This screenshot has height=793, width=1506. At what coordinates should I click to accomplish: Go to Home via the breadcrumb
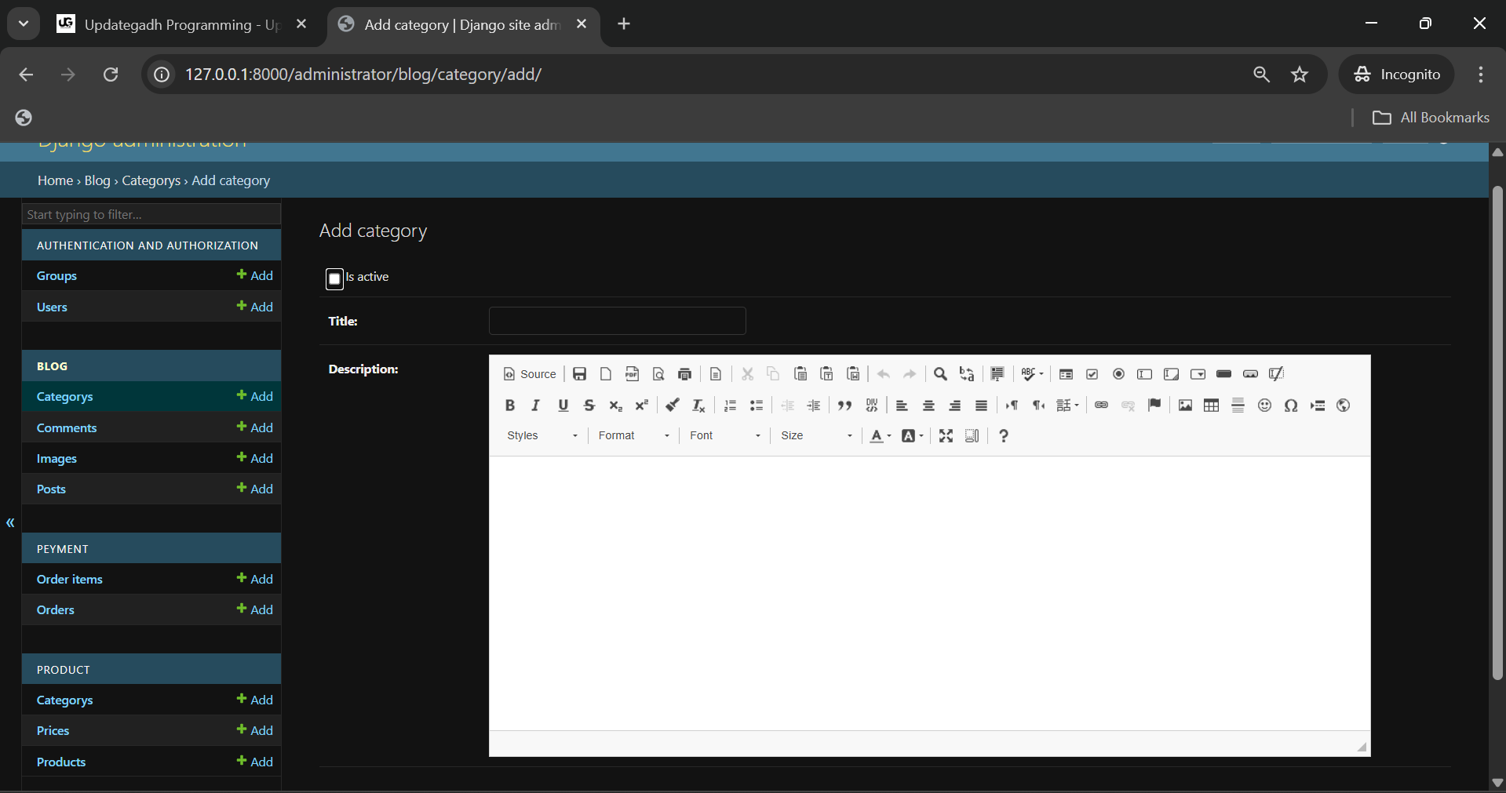[55, 180]
